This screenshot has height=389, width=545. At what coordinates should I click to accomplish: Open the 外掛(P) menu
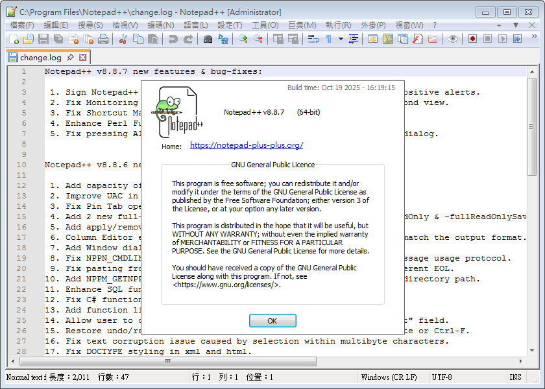click(373, 25)
